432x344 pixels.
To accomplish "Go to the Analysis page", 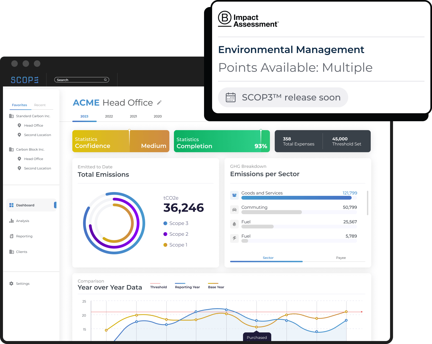I will (x=23, y=221).
